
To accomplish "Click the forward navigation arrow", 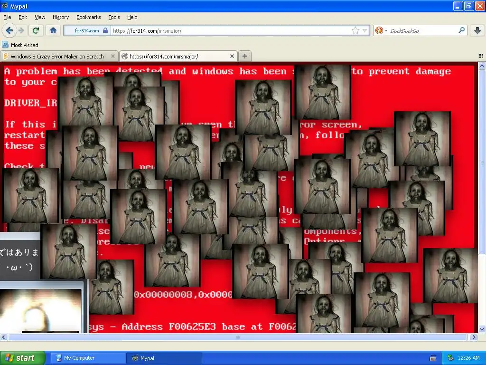I will (x=21, y=30).
